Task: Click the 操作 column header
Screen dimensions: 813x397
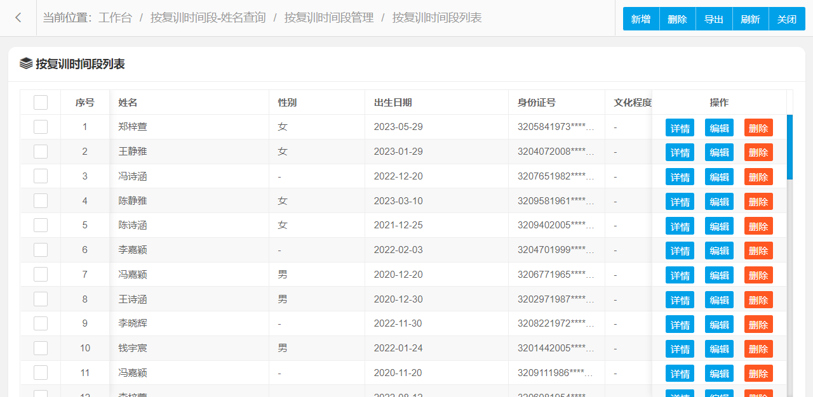Action: pos(719,102)
